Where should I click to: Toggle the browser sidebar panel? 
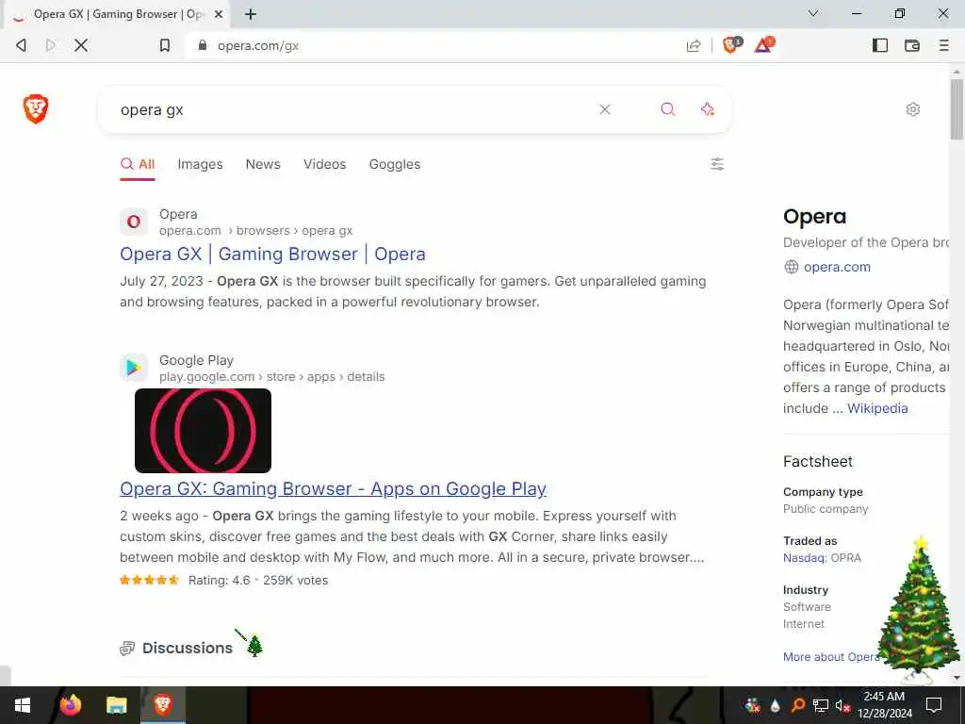(x=880, y=45)
